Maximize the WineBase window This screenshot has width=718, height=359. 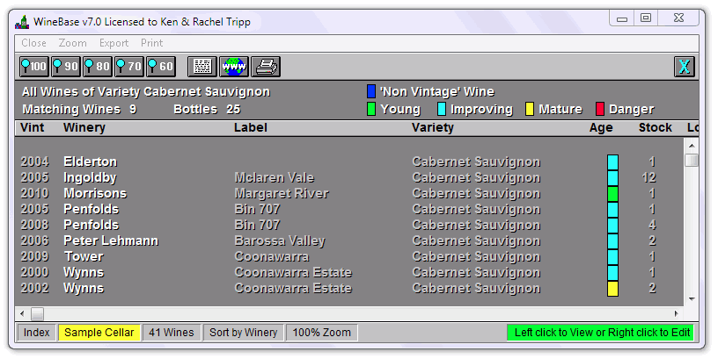646,18
